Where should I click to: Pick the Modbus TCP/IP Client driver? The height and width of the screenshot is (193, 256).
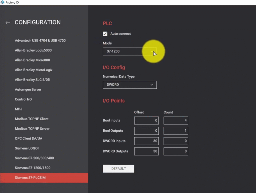pyautogui.click(x=32, y=119)
